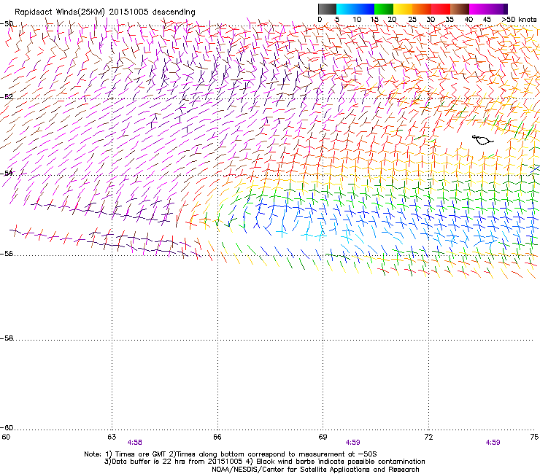The image size is (540, 474).
Task: Click the longitude label '69'
Action: (x=323, y=437)
